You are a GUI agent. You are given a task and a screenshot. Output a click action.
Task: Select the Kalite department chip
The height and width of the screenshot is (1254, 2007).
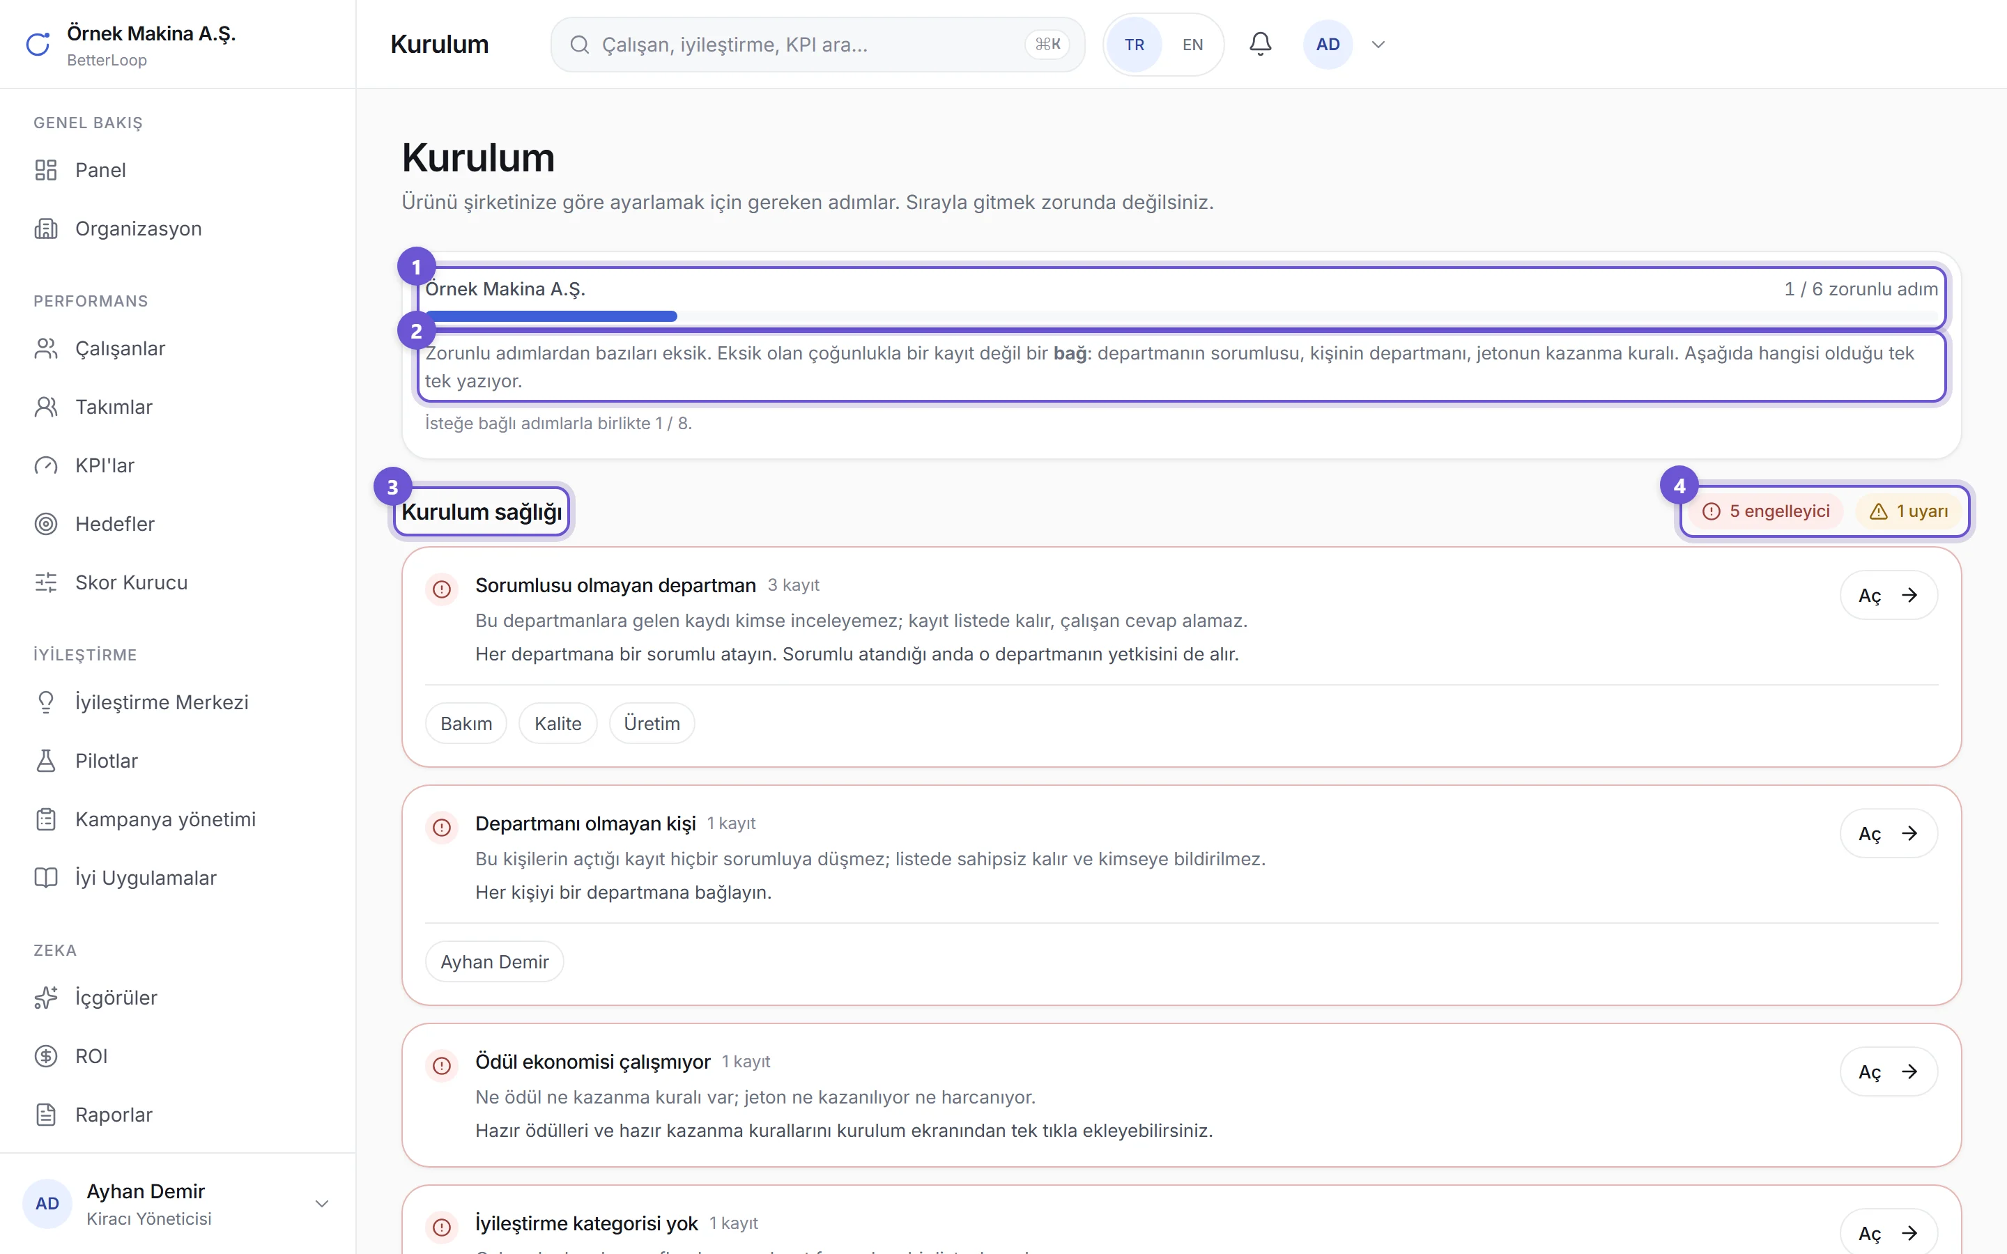click(557, 723)
